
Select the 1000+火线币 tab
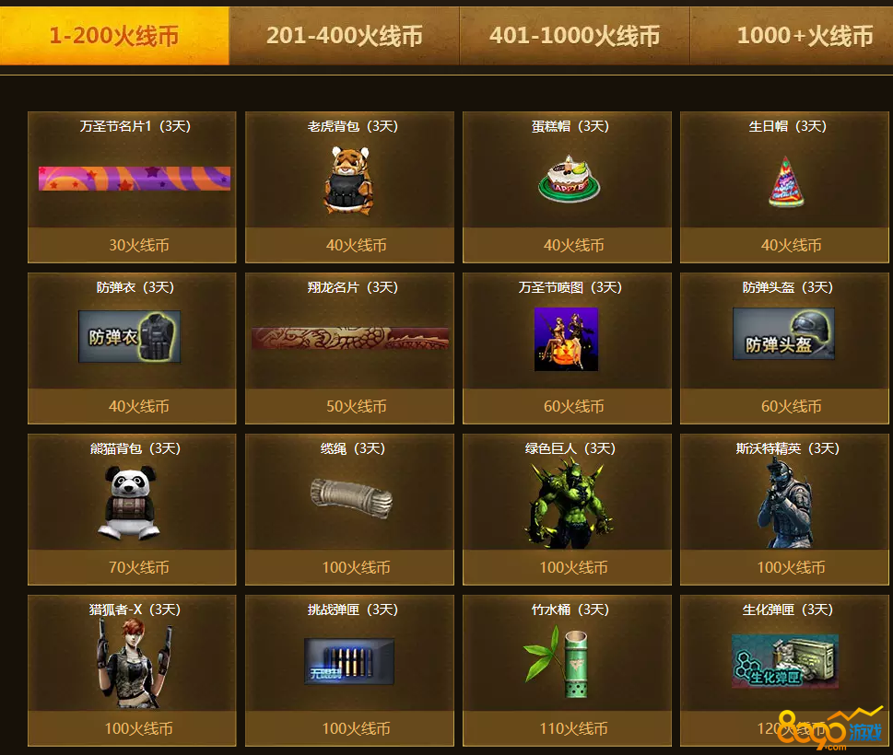point(792,36)
